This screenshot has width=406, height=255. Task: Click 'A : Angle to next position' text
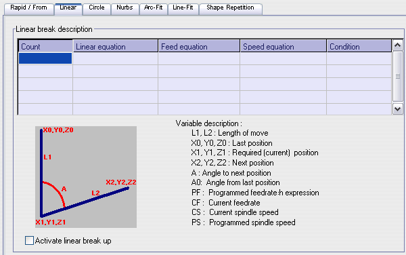click(x=231, y=173)
